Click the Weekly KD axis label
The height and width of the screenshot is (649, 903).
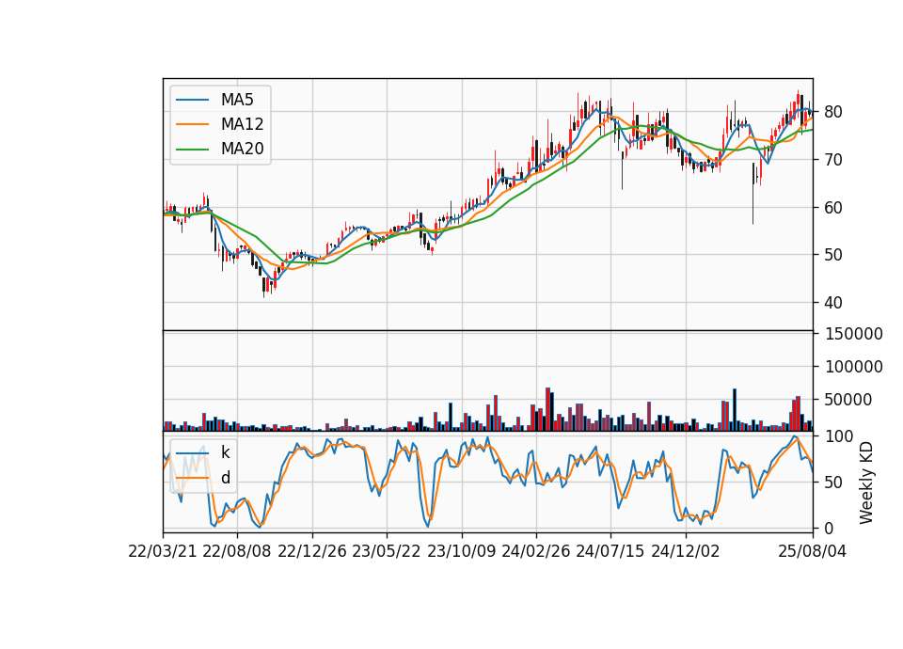(x=866, y=483)
